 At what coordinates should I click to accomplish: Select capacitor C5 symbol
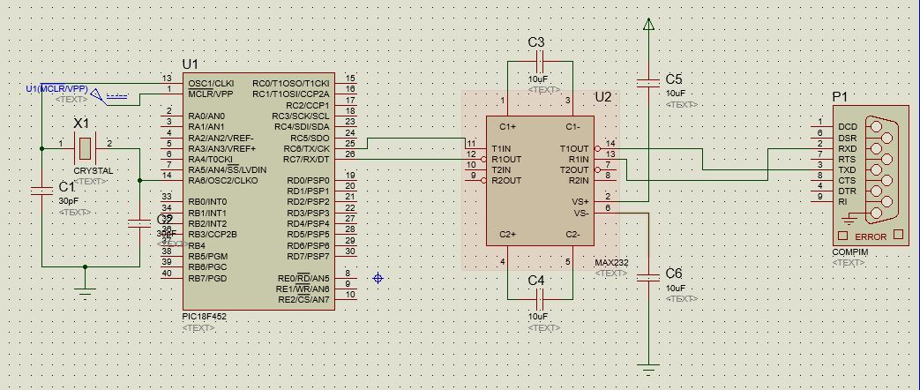click(648, 83)
